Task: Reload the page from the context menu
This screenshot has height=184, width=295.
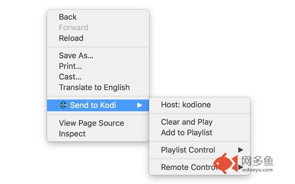Action: click(x=71, y=38)
